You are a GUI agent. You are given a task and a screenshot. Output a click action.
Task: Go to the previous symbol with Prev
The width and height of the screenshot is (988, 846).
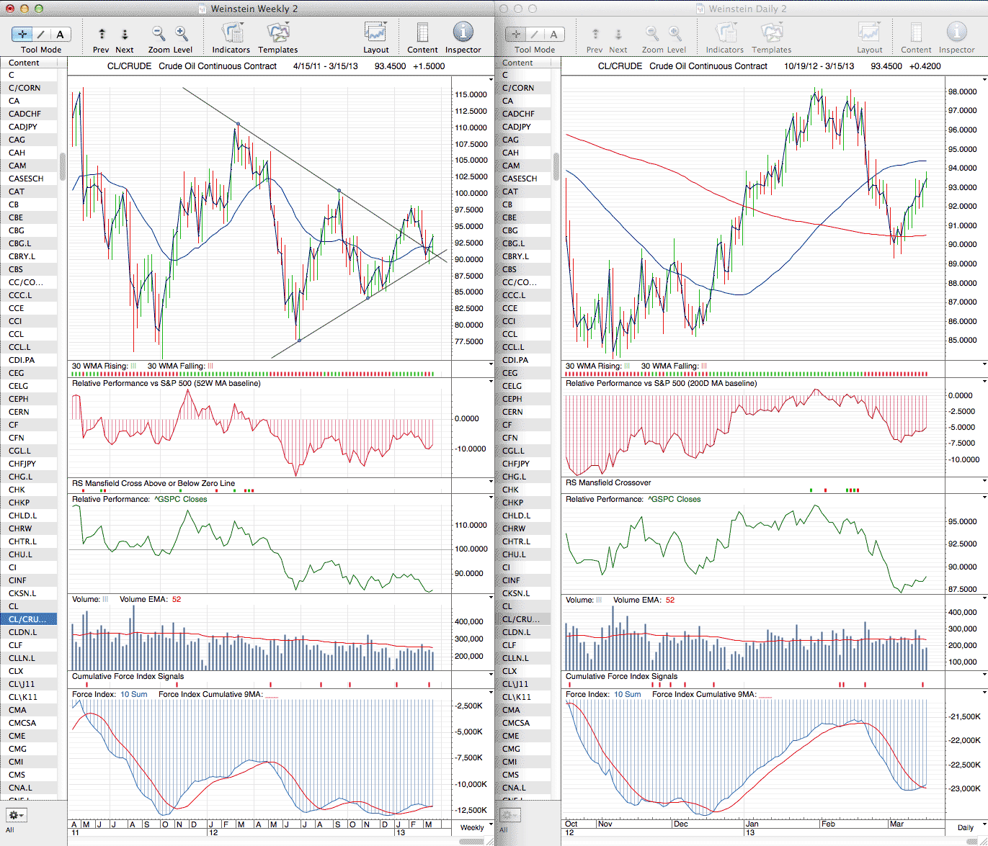[102, 34]
